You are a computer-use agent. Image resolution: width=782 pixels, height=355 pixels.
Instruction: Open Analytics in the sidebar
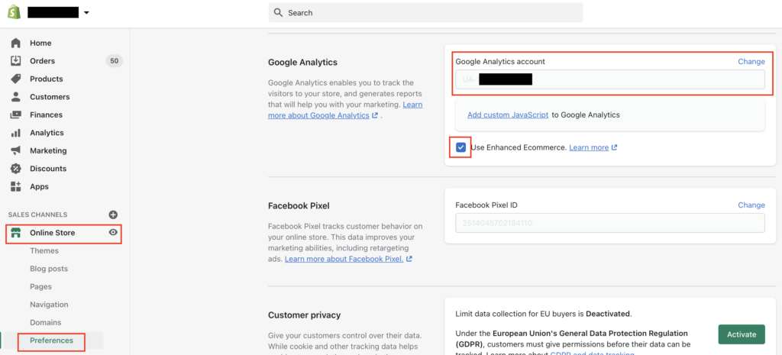coord(47,133)
